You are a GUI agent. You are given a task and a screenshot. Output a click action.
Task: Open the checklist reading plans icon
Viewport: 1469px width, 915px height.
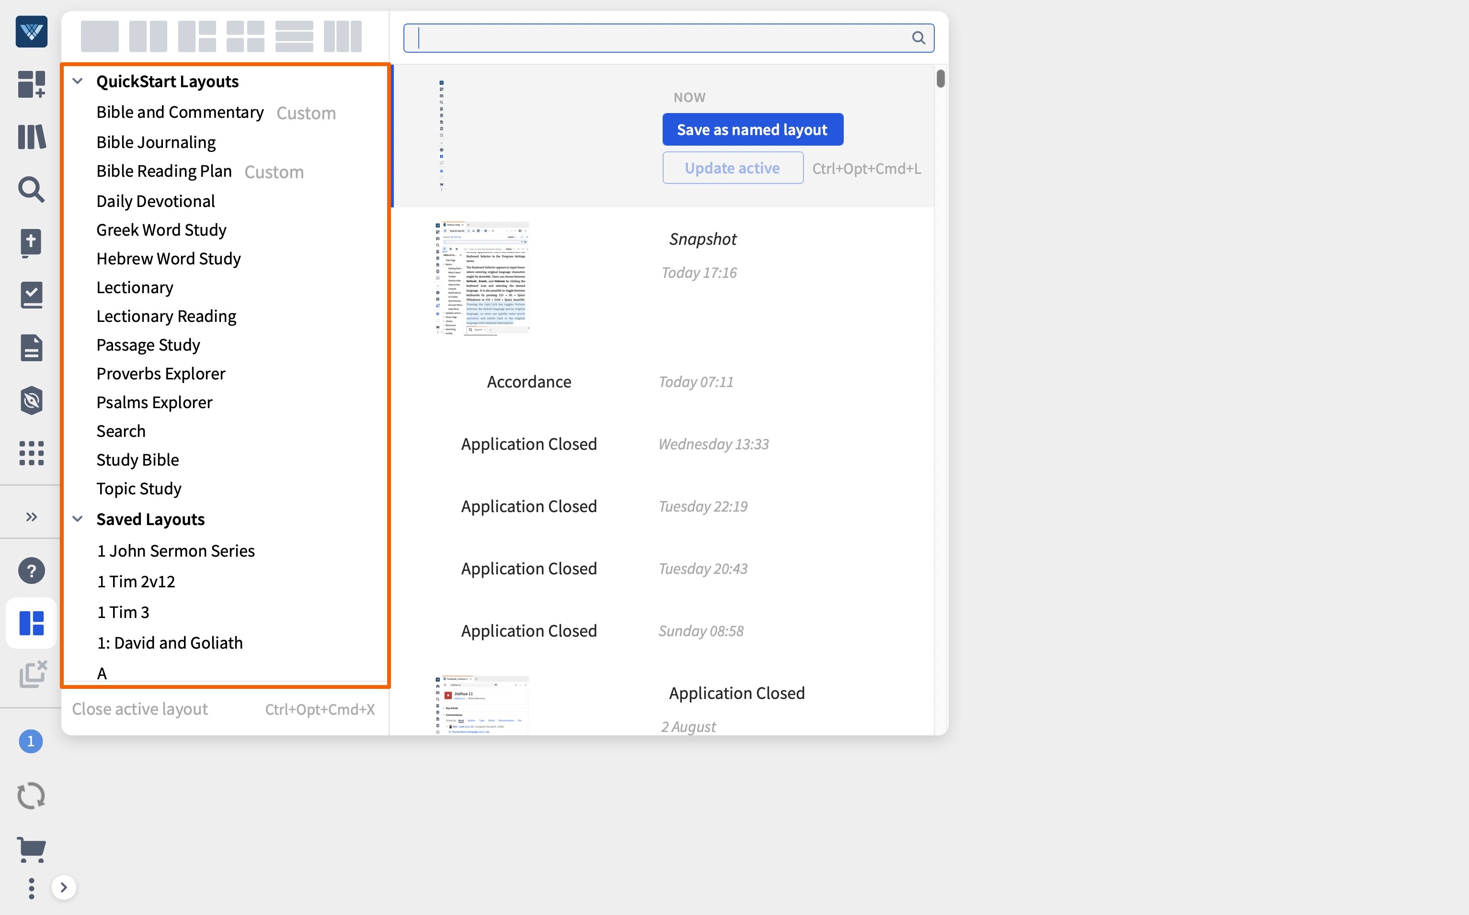pyautogui.click(x=32, y=295)
